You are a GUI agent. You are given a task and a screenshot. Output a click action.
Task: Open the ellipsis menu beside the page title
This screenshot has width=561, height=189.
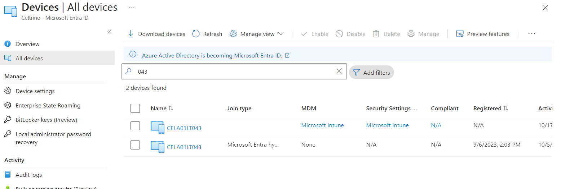[x=132, y=7]
